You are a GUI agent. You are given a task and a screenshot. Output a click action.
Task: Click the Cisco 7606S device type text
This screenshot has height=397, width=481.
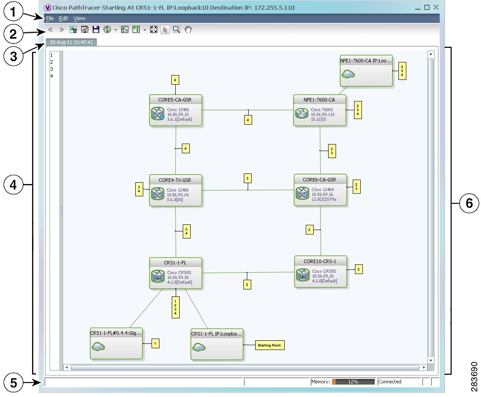[322, 109]
